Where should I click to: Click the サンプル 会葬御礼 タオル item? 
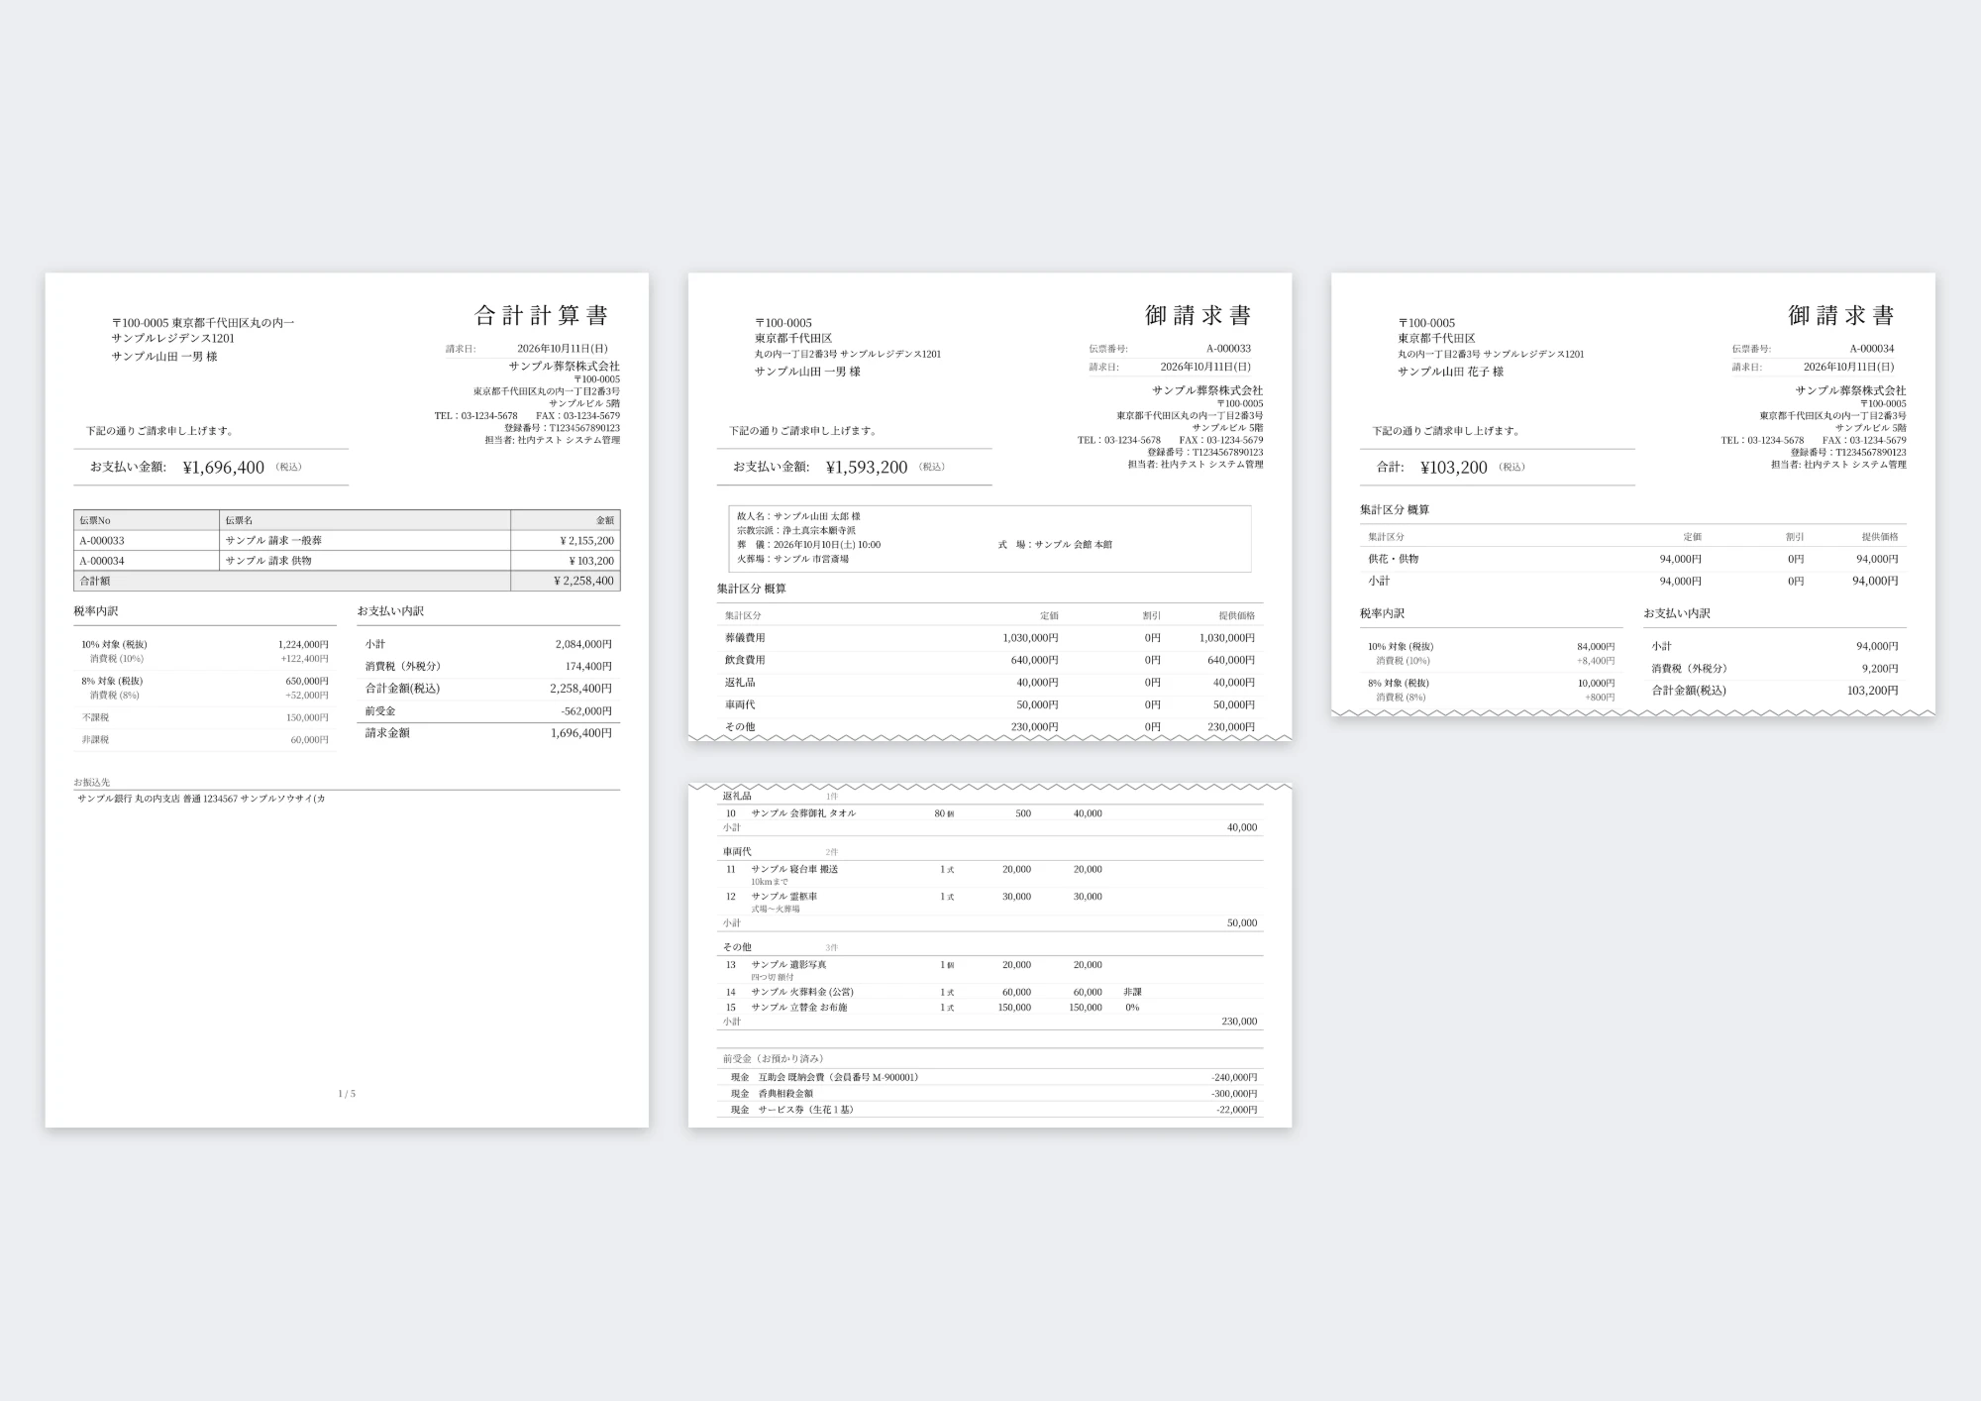click(803, 813)
